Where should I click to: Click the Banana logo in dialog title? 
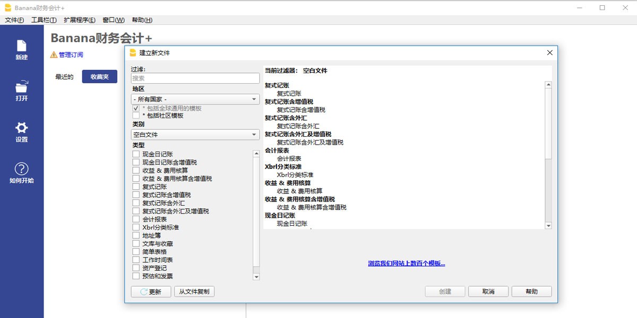click(x=133, y=52)
